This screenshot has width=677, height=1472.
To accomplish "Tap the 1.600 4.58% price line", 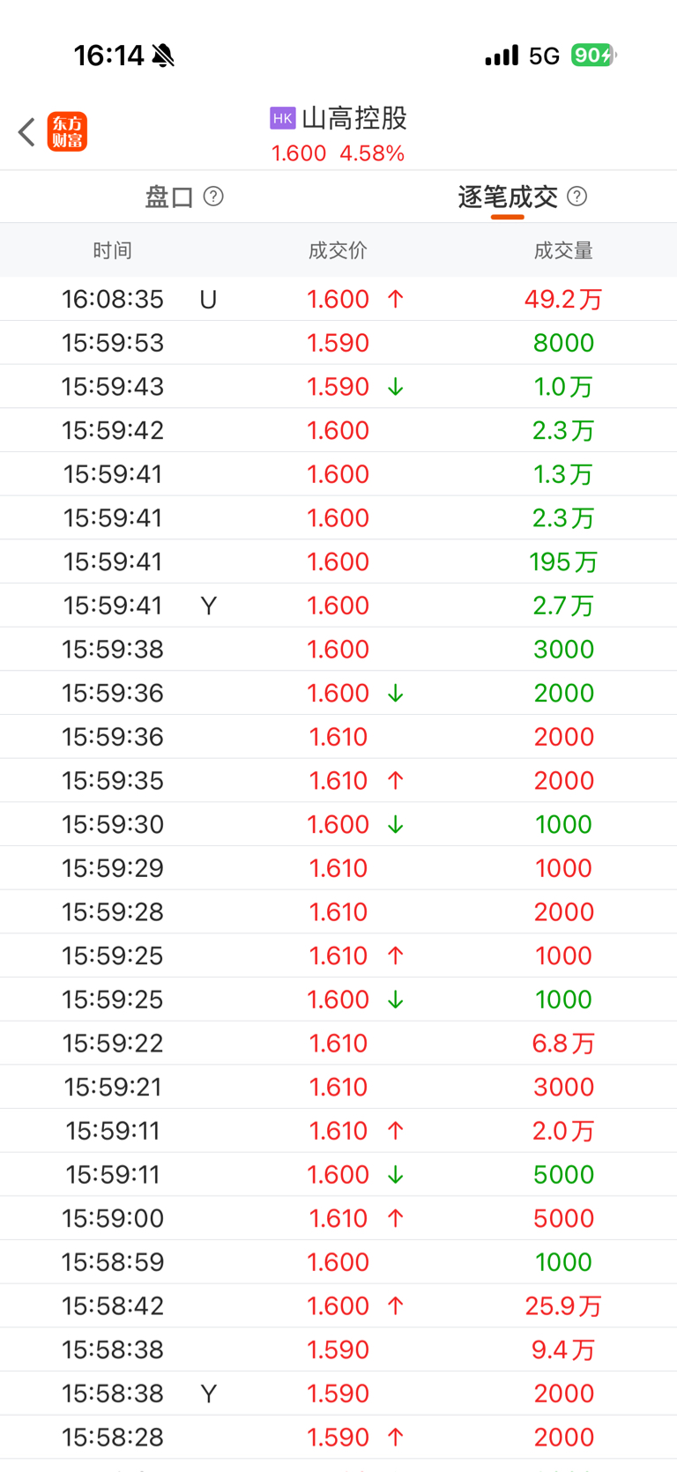I will pos(338,153).
